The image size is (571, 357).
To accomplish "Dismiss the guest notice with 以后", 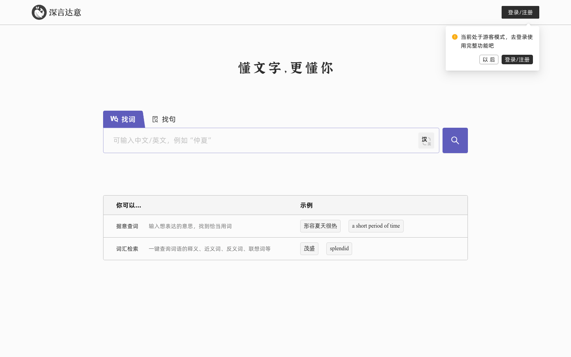I will (489, 59).
